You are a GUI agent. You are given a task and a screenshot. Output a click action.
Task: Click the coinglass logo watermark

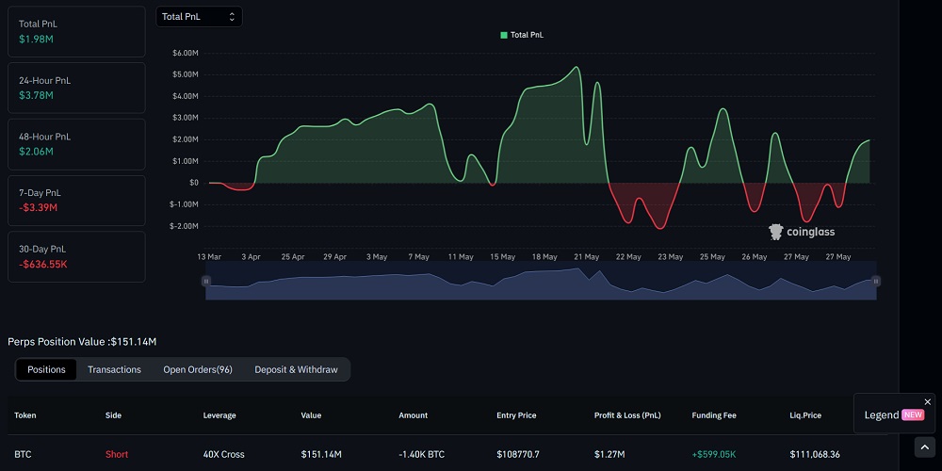pyautogui.click(x=802, y=232)
